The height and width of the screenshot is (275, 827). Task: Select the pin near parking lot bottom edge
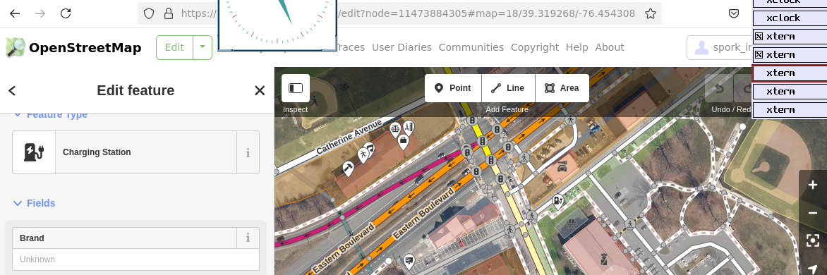click(409, 261)
